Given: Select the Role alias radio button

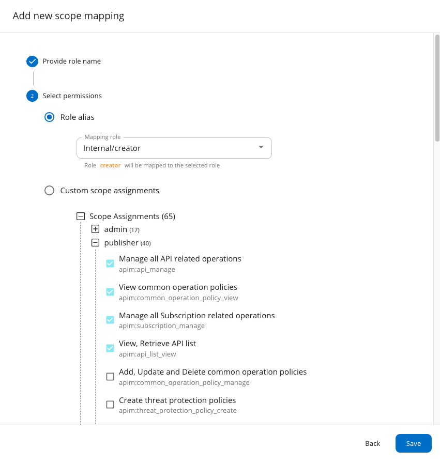Looking at the screenshot, I should tap(49, 117).
